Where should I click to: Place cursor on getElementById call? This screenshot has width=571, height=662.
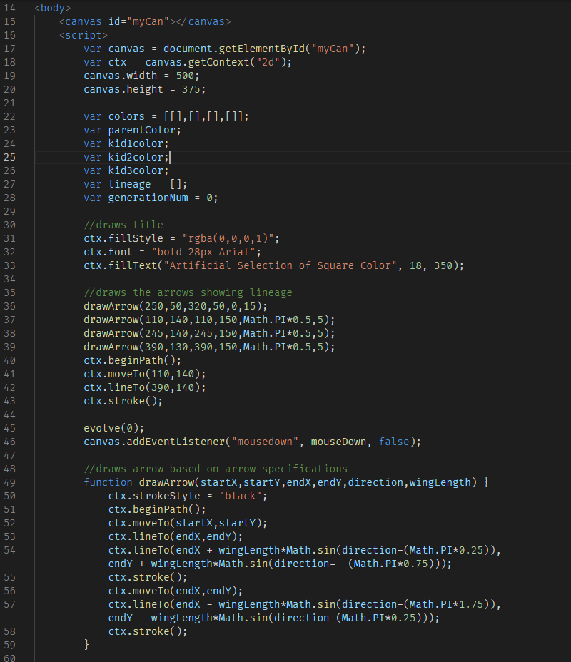261,49
